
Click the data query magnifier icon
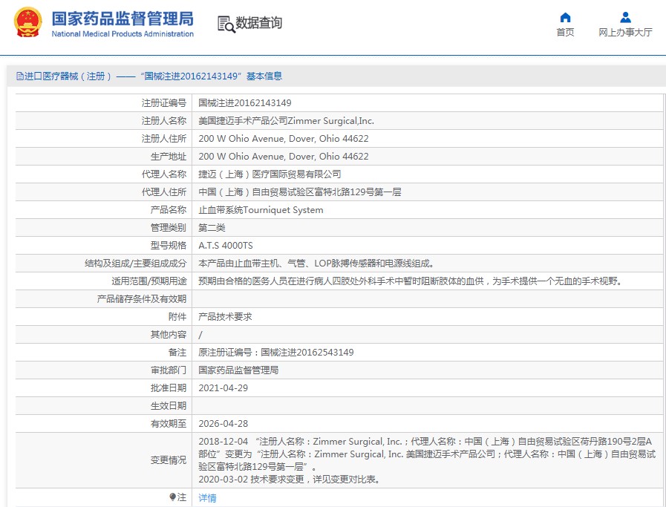226,24
